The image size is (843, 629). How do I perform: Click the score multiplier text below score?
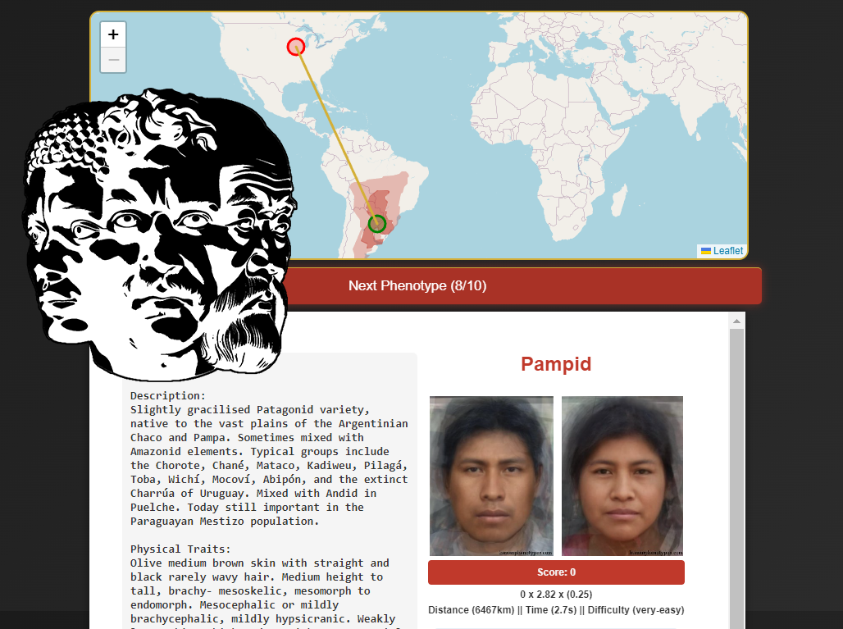coord(556,594)
